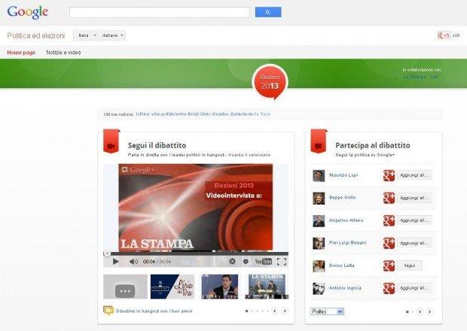
Task: Open Pier Luigi Bersani profile
Action: [347, 243]
